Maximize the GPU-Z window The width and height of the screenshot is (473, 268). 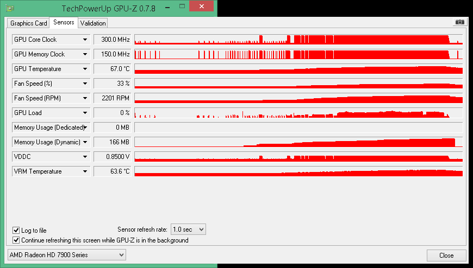click(182, 6)
